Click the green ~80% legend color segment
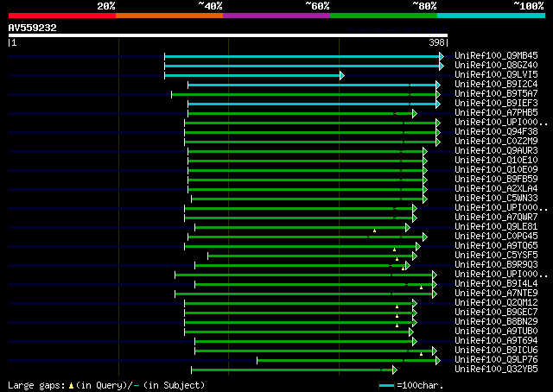553x392 pixels. coord(384,16)
